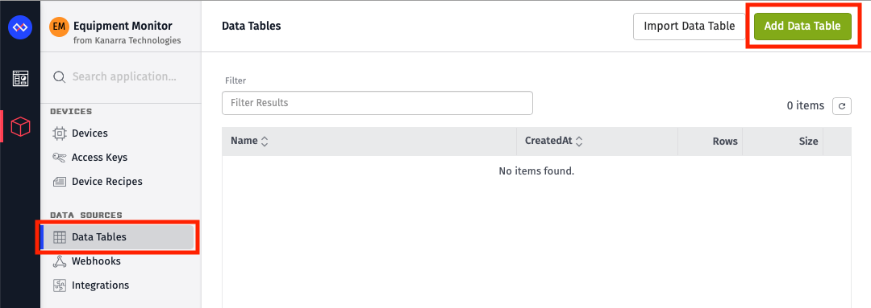Click the Losant logo icon
This screenshot has height=308, width=871.
pos(20,27)
